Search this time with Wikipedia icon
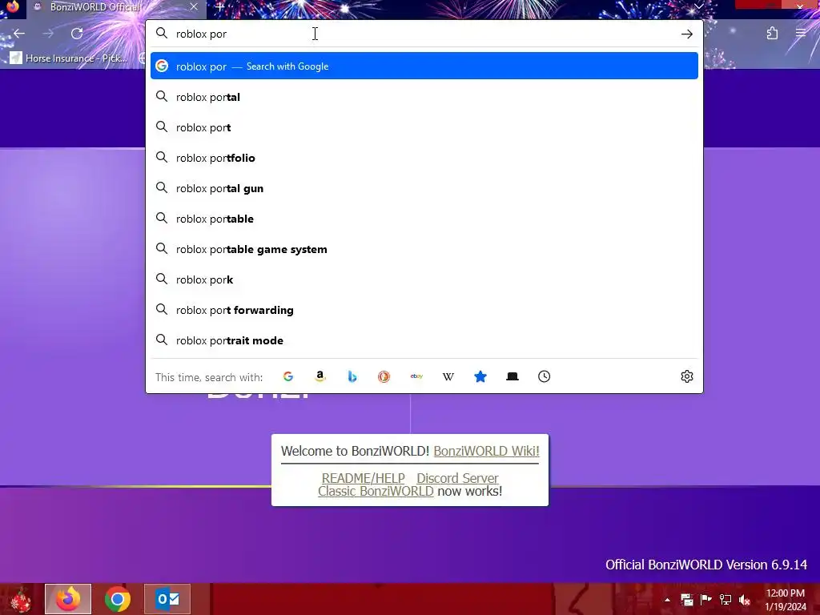820x615 pixels. 448,376
